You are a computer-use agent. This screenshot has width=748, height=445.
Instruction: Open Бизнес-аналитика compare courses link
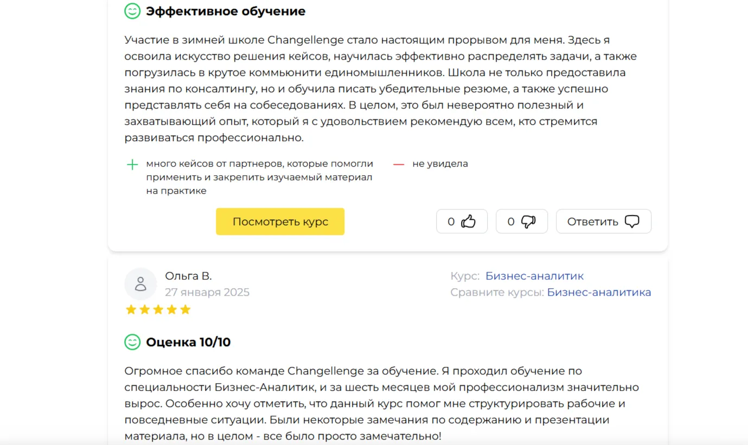599,292
